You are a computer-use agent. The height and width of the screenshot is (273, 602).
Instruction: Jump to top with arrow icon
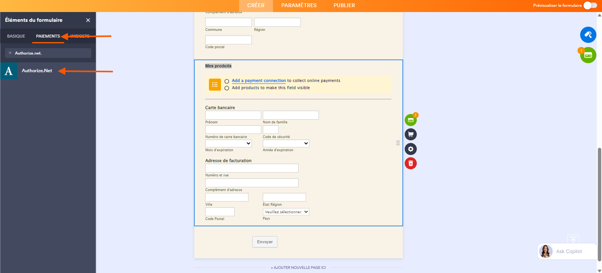tap(573, 240)
